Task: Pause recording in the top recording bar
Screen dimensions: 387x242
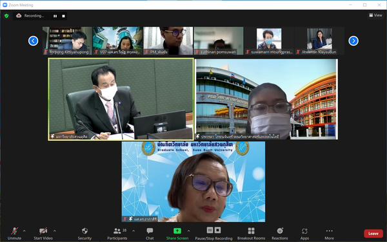Action: coord(55,16)
